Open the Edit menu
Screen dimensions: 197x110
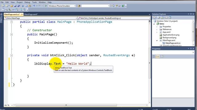pyautogui.click(x=7, y=2)
